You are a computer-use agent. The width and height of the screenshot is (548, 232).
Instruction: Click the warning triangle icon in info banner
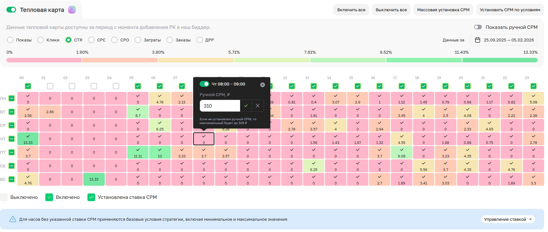[13, 219]
